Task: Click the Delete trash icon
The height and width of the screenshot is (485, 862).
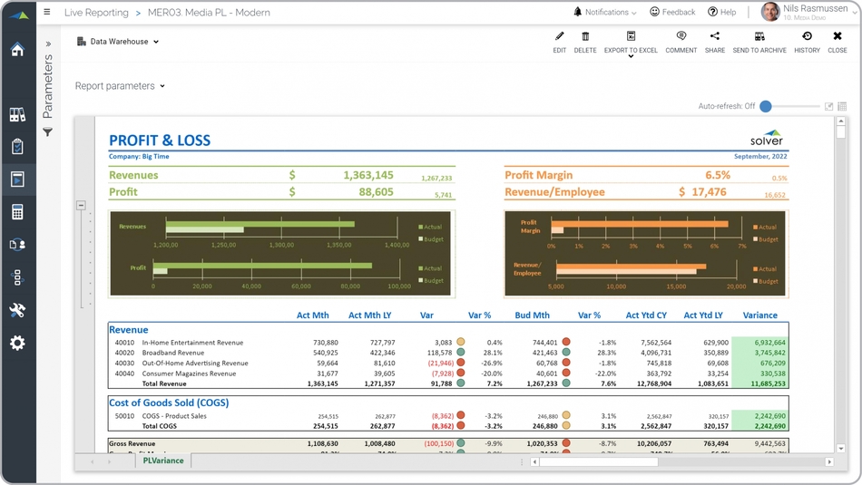Action: pyautogui.click(x=585, y=37)
